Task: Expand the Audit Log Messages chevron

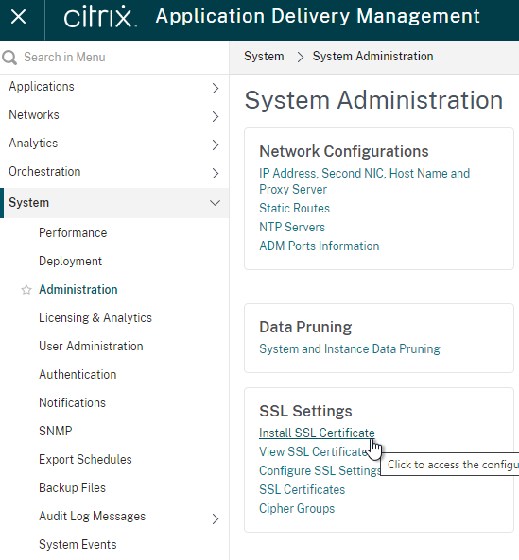Action: [x=215, y=518]
